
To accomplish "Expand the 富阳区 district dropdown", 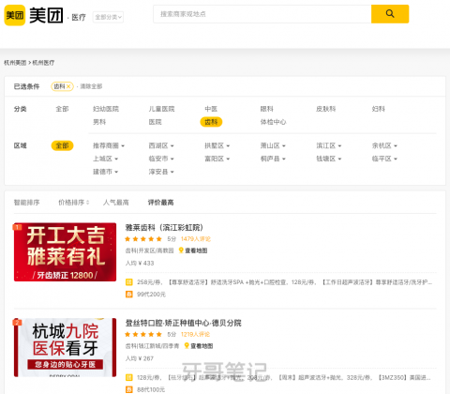I will tap(217, 159).
